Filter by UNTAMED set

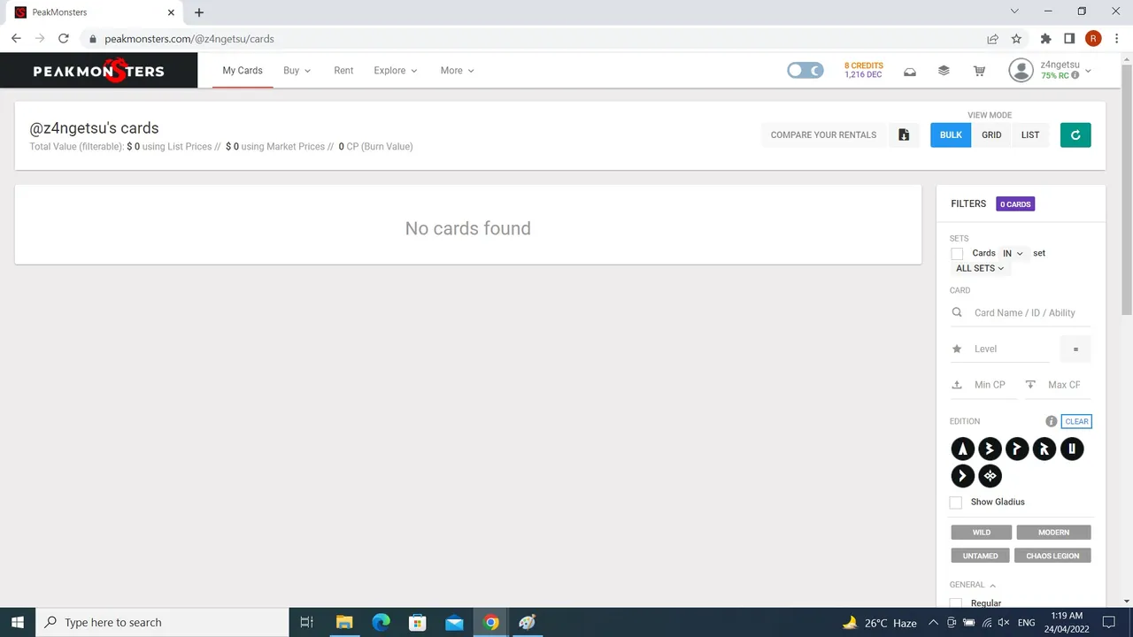(x=980, y=556)
